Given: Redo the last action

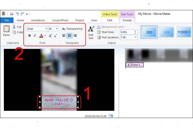Looking at the screenshot, I should pos(22,14).
